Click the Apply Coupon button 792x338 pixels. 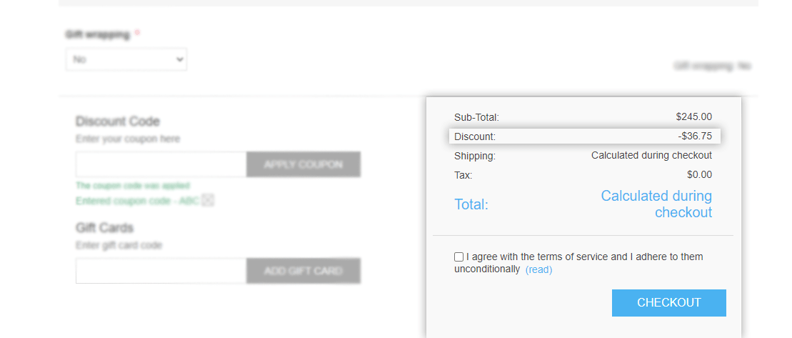pyautogui.click(x=303, y=164)
